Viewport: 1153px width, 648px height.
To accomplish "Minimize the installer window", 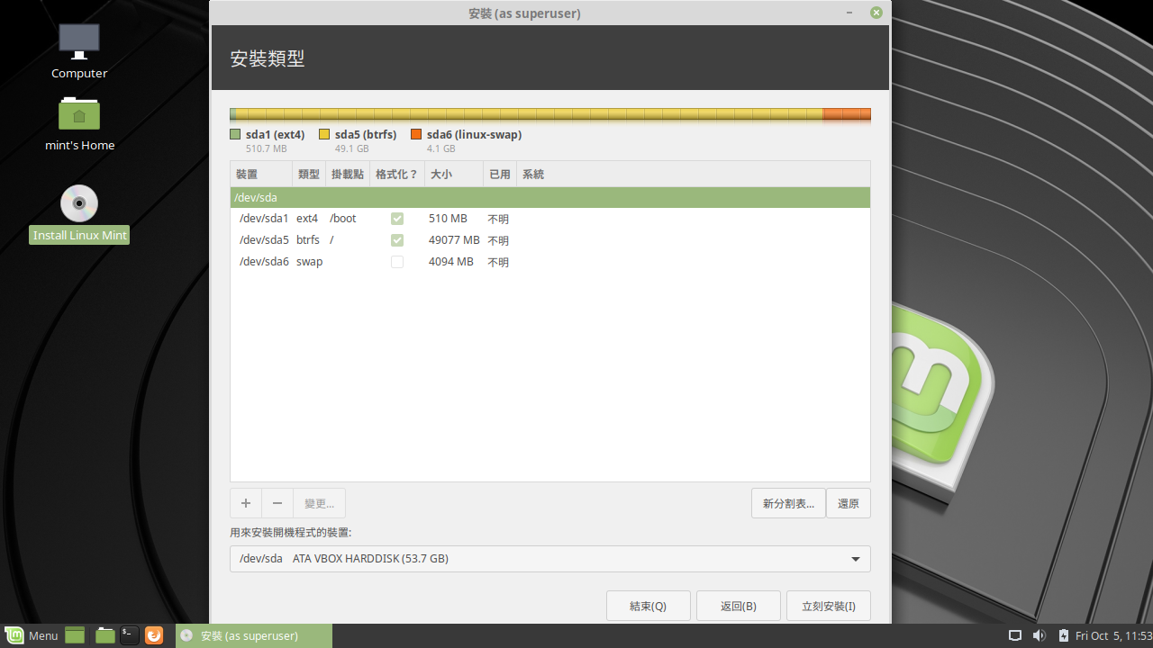I will pos(851,13).
